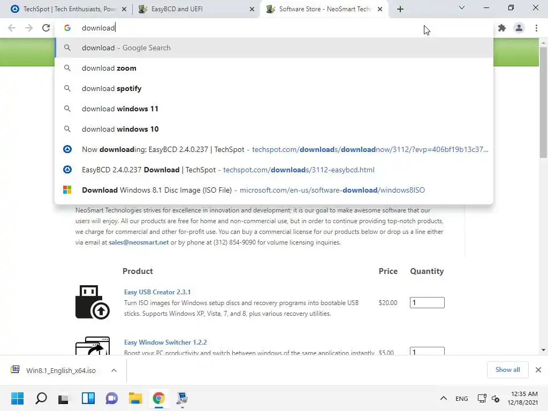Screen dimensions: 548x411
Task: Click the Price column header
Action: 388,271
